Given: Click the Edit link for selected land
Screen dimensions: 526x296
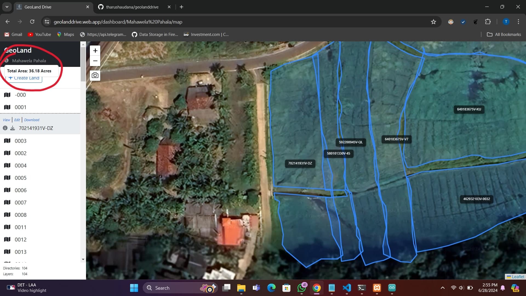Looking at the screenshot, I should tap(17, 120).
